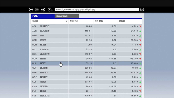
Task: Select the DOP stock row
Action: pyautogui.click(x=86, y=77)
